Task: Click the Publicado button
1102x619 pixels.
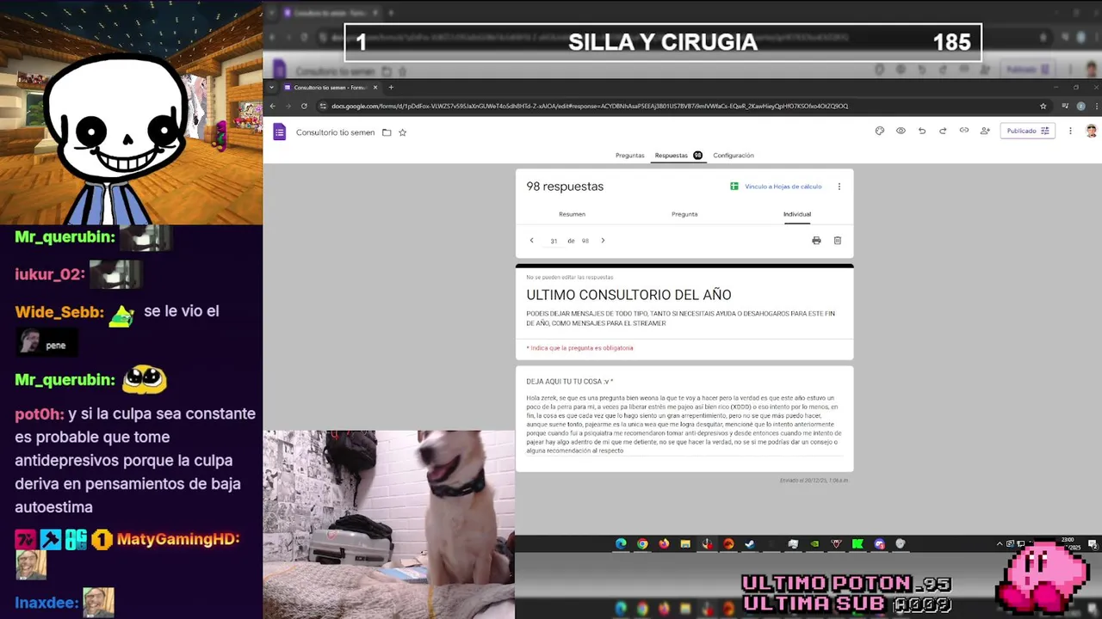Action: click(1028, 131)
